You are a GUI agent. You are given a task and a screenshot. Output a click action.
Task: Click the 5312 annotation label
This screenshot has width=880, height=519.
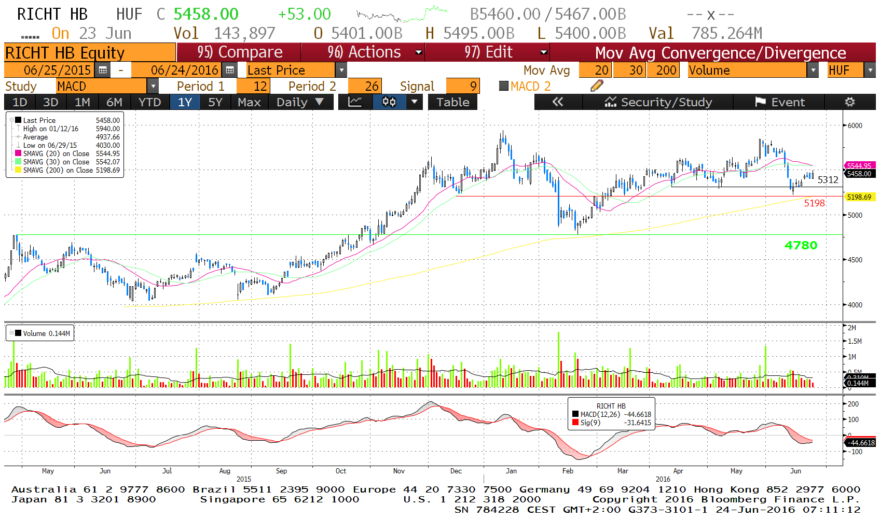coord(828,180)
